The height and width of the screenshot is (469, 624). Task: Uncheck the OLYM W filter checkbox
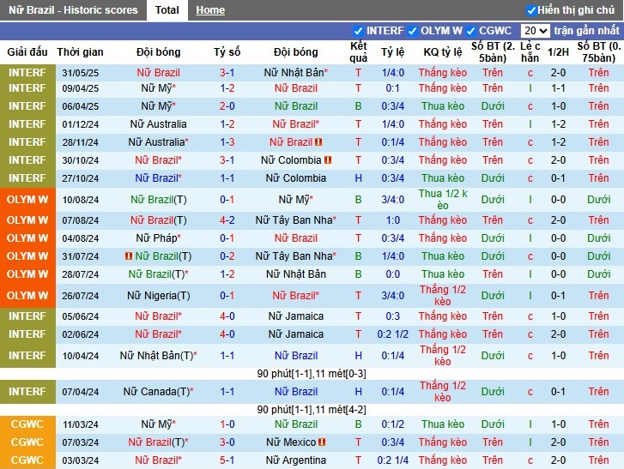pyautogui.click(x=412, y=31)
